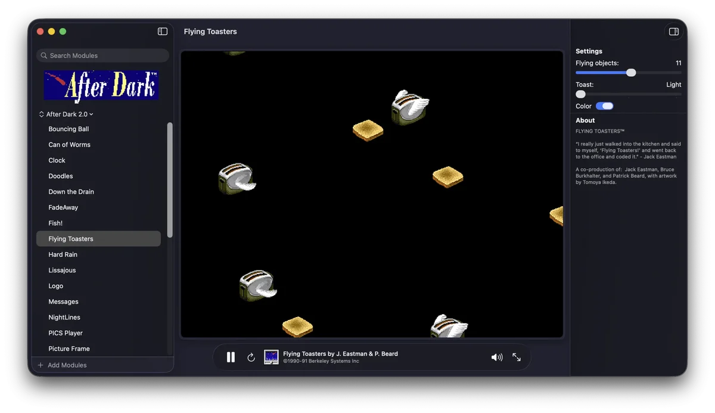Click Add Modules button
The image size is (715, 413).
click(63, 365)
